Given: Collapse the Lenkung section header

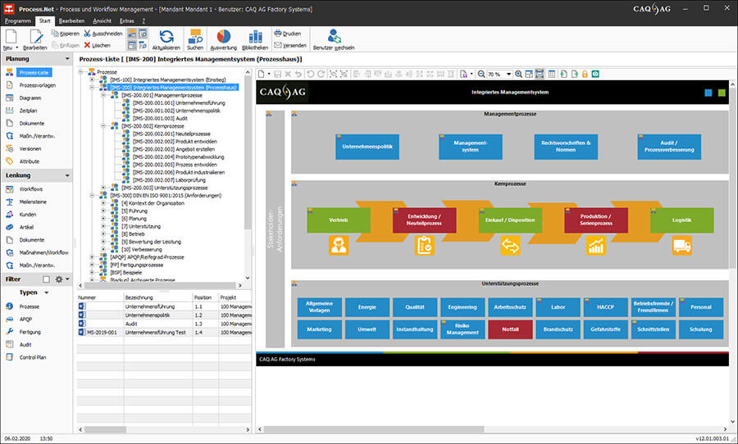Looking at the screenshot, I should pyautogui.click(x=67, y=175).
